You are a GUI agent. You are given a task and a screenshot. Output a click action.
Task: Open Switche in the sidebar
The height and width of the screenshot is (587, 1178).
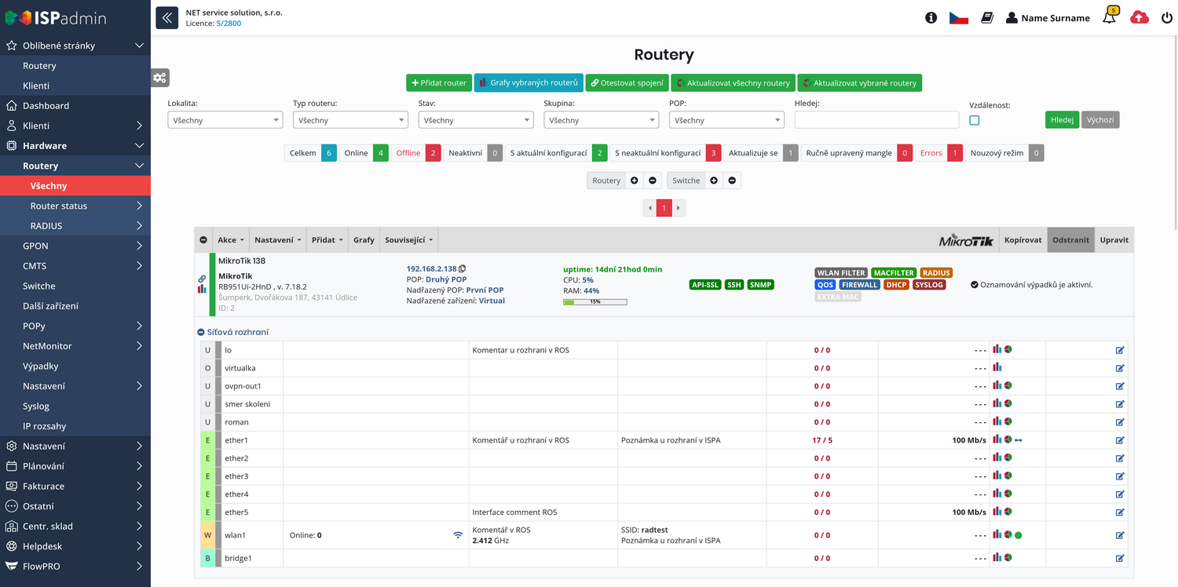[x=75, y=286]
